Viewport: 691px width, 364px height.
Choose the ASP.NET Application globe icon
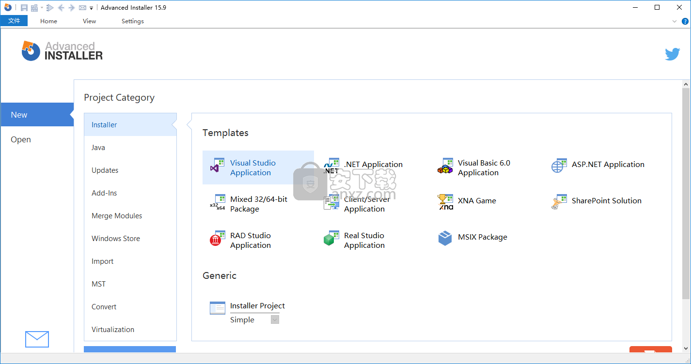[x=559, y=166]
